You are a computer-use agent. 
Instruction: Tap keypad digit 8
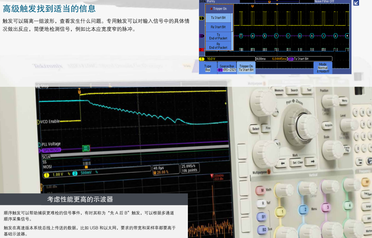point(363,112)
